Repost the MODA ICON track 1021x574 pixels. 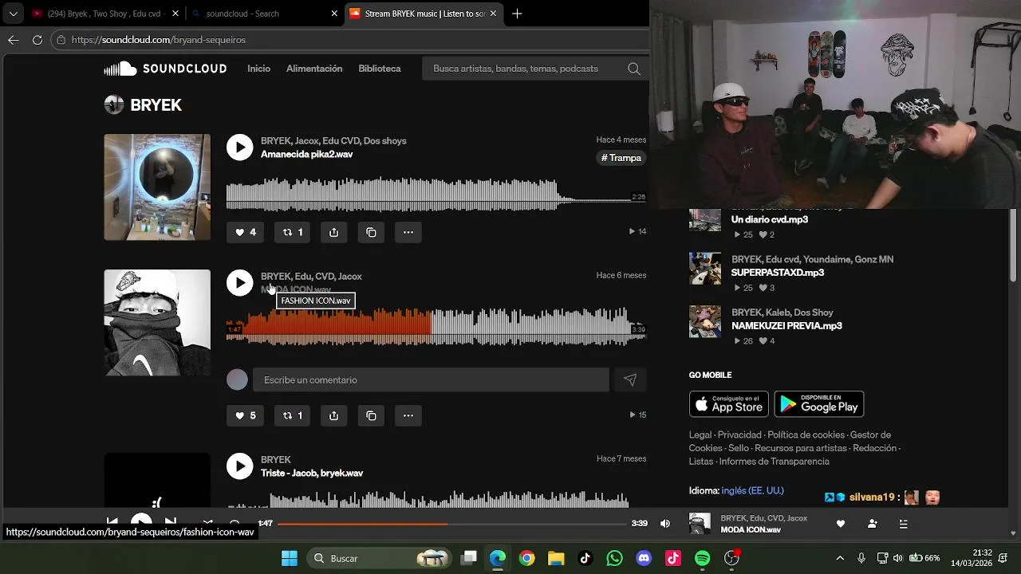click(x=292, y=415)
